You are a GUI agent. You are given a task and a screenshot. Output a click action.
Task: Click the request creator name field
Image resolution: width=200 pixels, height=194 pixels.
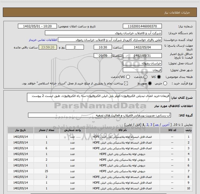pos(110,40)
